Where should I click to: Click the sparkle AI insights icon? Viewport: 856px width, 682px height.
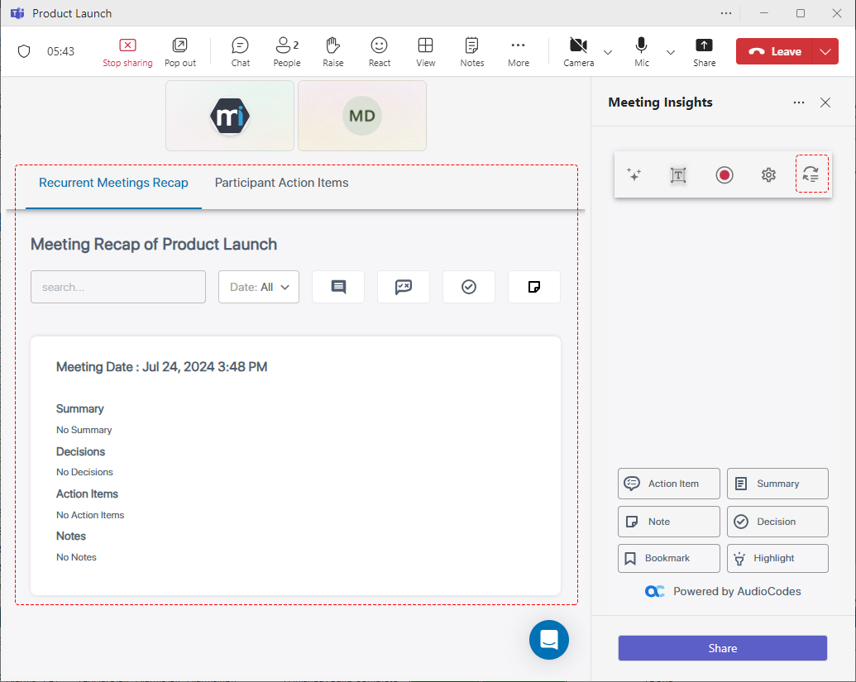(634, 174)
